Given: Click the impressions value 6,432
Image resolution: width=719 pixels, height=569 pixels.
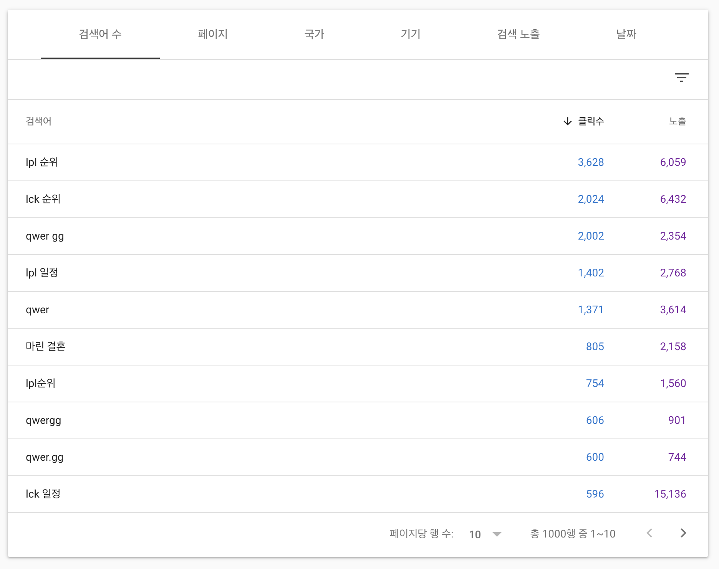Looking at the screenshot, I should [673, 199].
